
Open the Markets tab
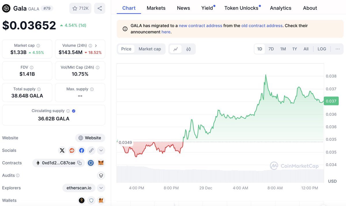156,8
